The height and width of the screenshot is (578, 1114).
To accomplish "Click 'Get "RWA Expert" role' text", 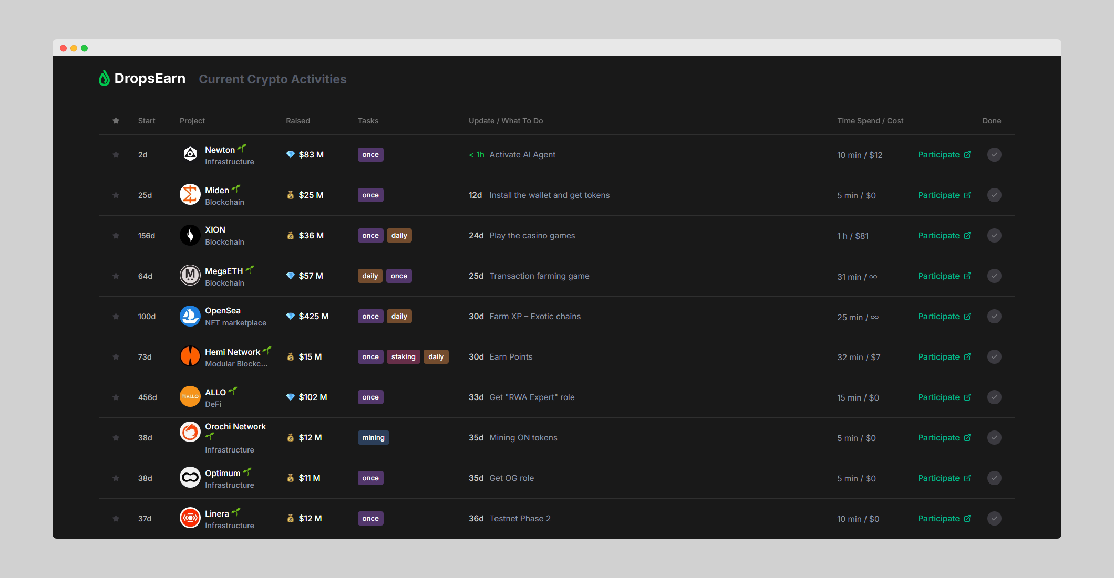I will pyautogui.click(x=532, y=397).
